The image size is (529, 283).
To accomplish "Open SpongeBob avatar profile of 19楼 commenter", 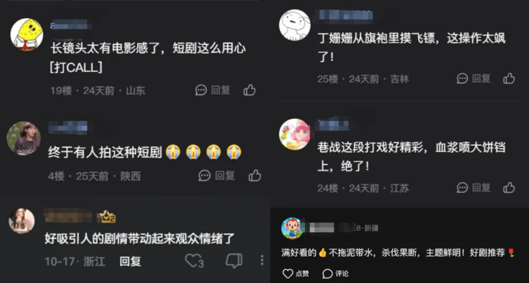I will (26, 34).
